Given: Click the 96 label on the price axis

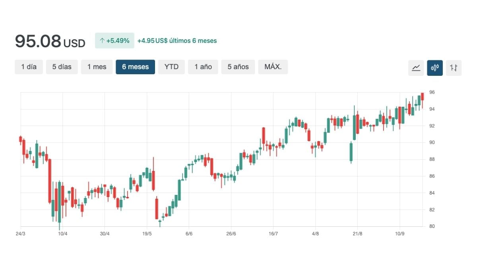Looking at the screenshot, I should click(x=432, y=92).
